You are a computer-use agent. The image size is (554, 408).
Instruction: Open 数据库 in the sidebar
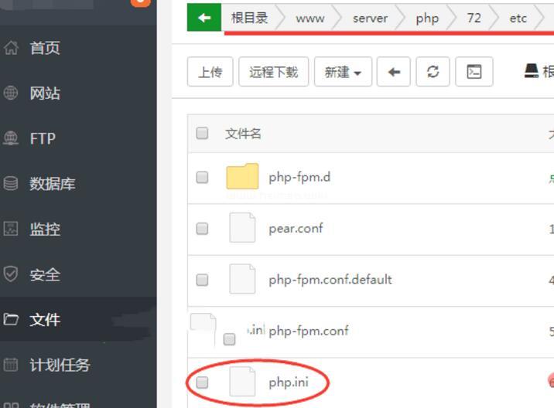[53, 184]
